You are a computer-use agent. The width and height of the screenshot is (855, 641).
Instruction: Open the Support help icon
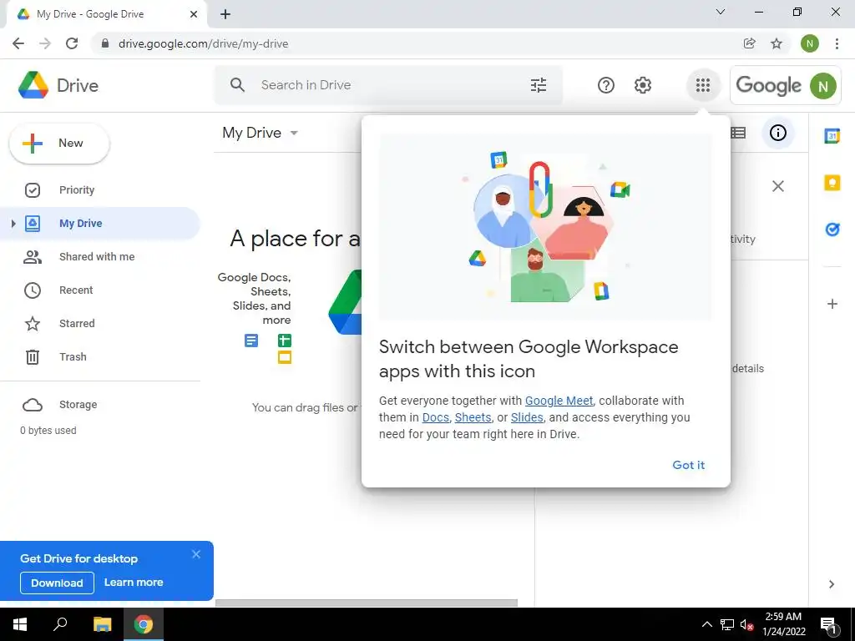[x=606, y=85]
